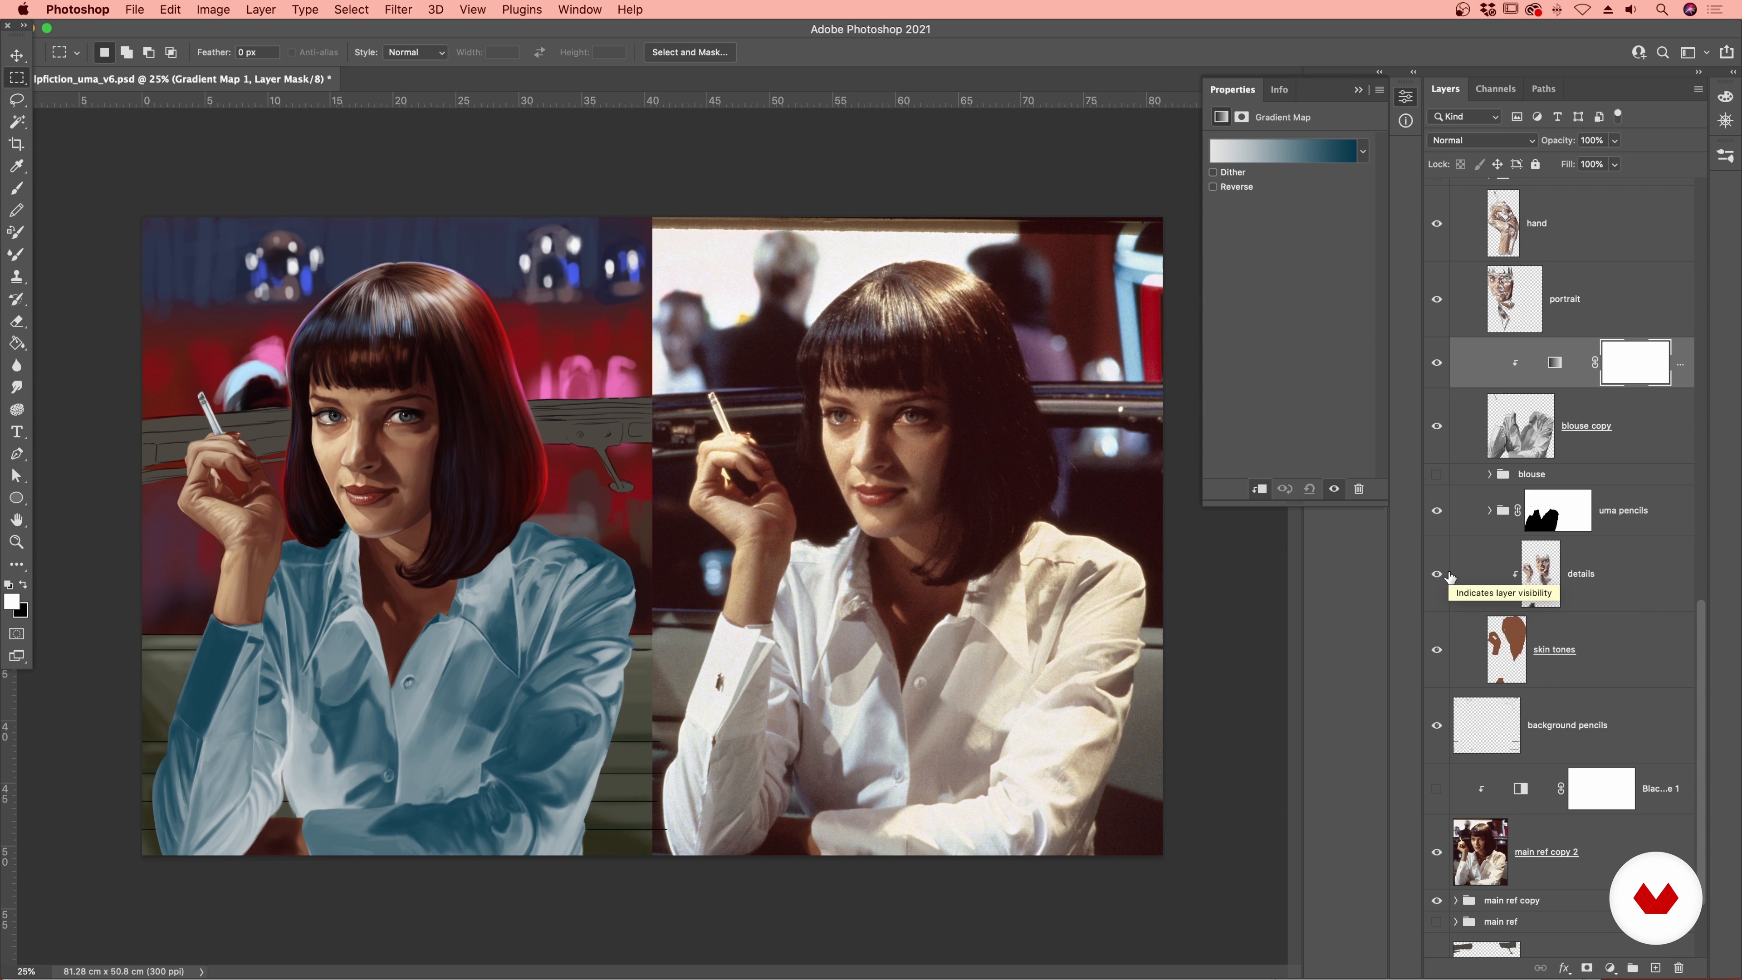Show the hidden blouse group
The width and height of the screenshot is (1742, 980).
click(1437, 474)
